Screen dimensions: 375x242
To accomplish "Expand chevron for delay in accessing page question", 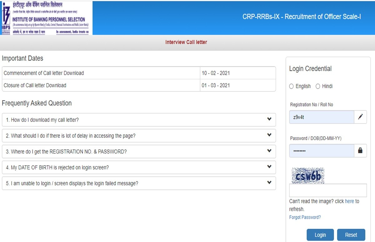I will [x=269, y=135].
